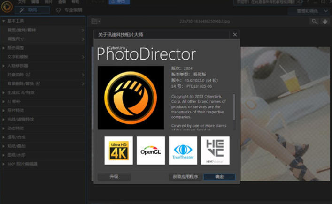332x204 pixels.
Task: Open the 背景删除/替换 tool row
Action: (x=43, y=84)
